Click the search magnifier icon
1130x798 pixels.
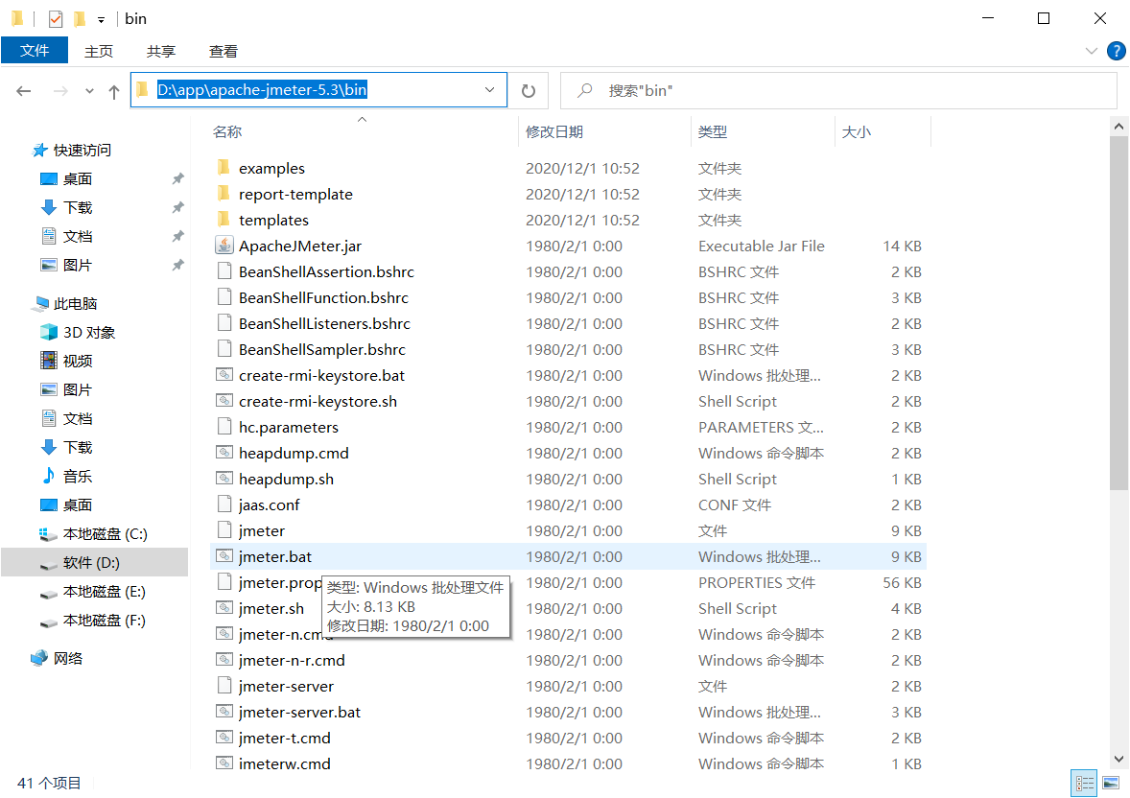(585, 90)
